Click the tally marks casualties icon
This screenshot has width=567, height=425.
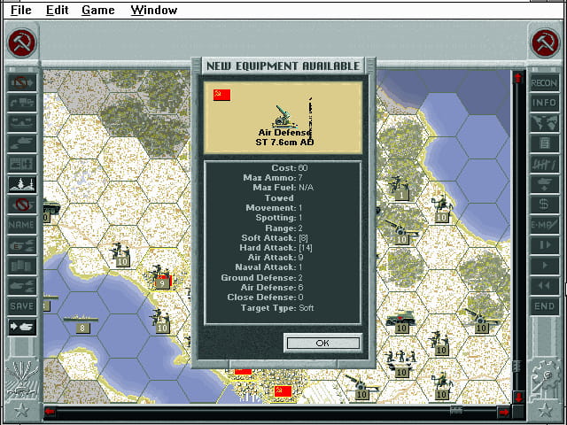(544, 164)
